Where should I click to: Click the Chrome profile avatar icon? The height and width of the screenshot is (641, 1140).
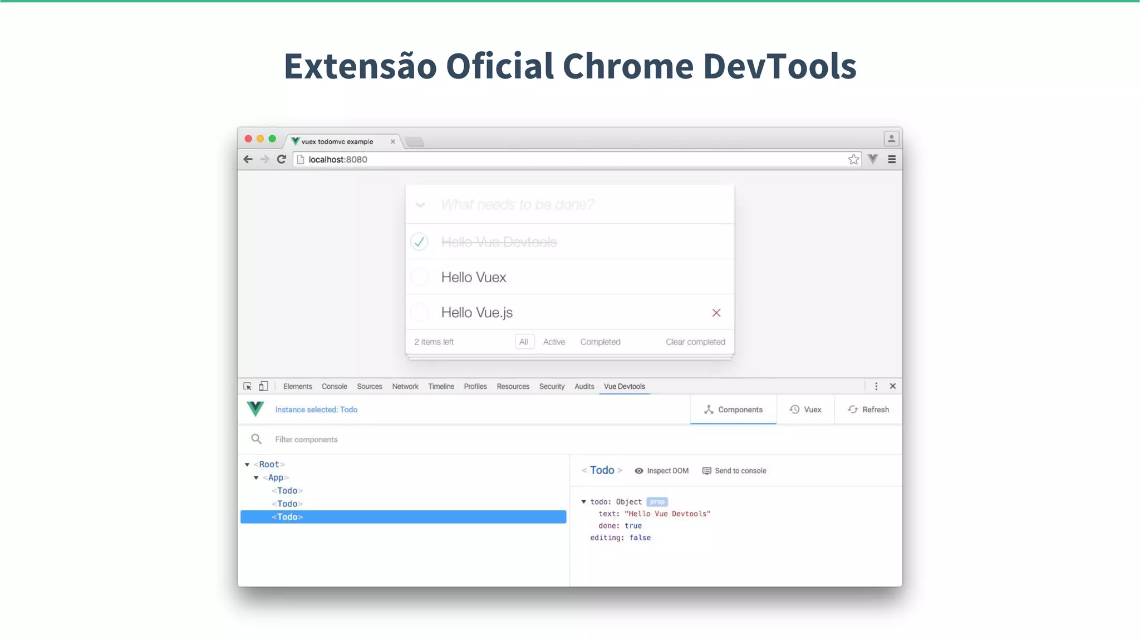[x=891, y=139]
